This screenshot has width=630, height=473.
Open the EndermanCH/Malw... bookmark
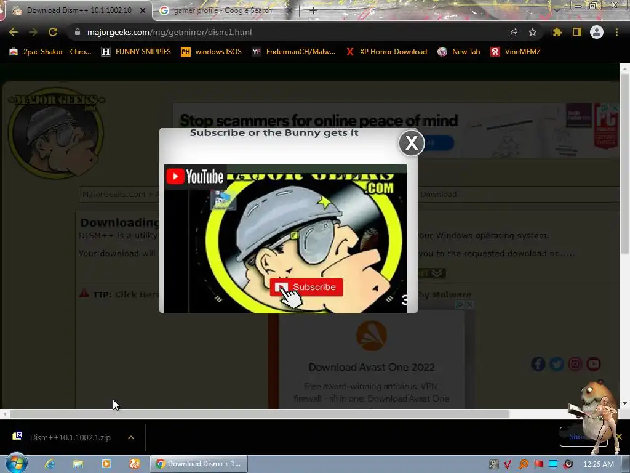293,52
